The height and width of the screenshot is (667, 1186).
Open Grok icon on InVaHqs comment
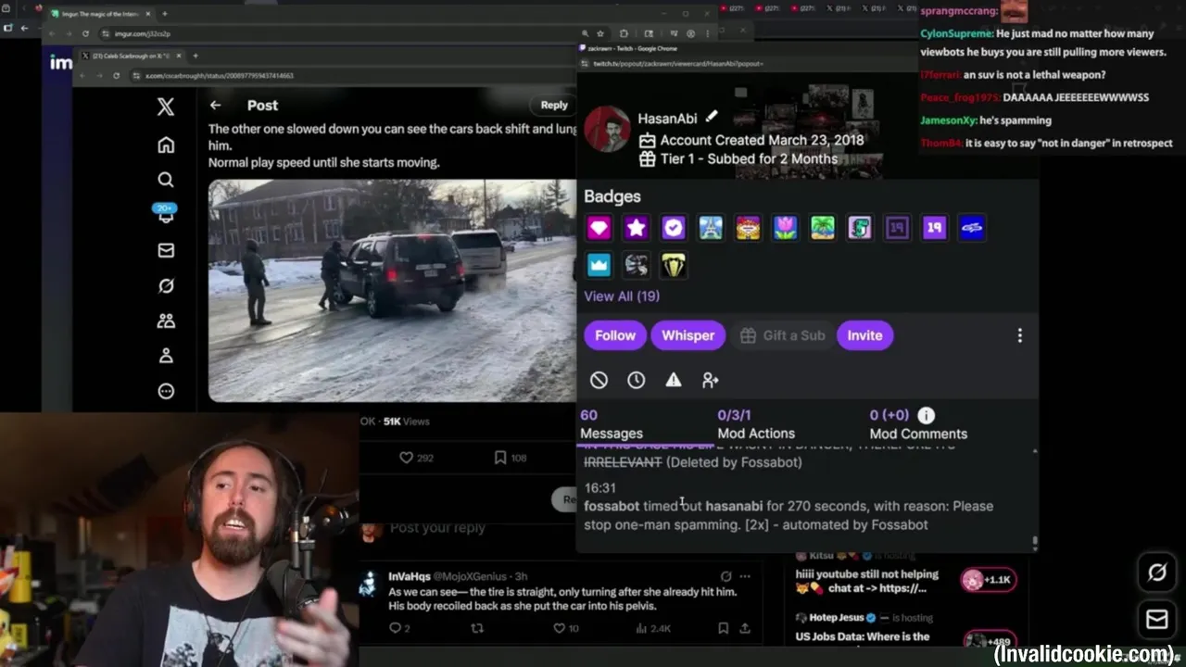coord(725,576)
